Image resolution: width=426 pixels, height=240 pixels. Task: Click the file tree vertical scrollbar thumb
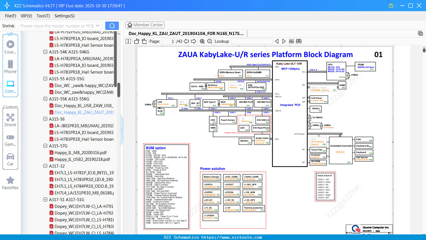point(119,90)
